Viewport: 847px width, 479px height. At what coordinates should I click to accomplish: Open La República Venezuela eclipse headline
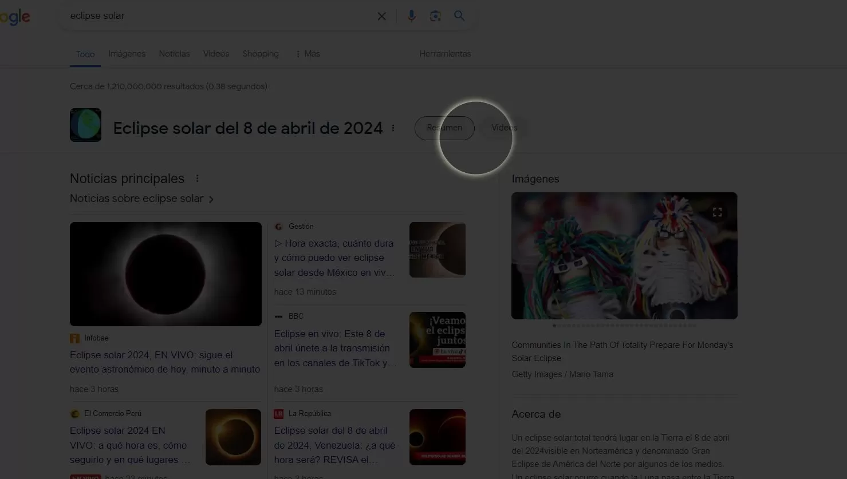[x=334, y=445]
